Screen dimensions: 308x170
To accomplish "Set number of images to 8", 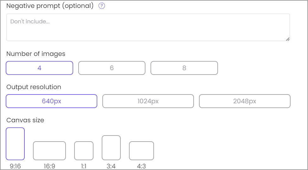I will (x=184, y=68).
